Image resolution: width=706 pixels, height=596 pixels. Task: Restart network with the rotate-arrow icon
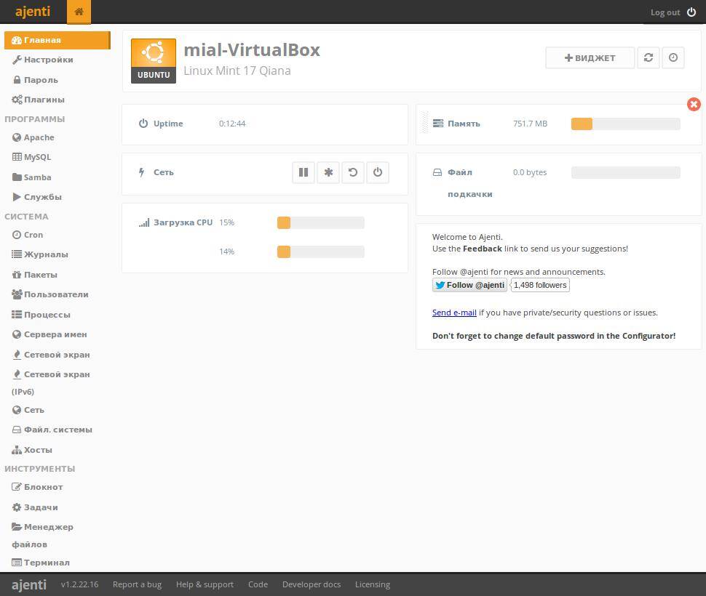point(353,172)
